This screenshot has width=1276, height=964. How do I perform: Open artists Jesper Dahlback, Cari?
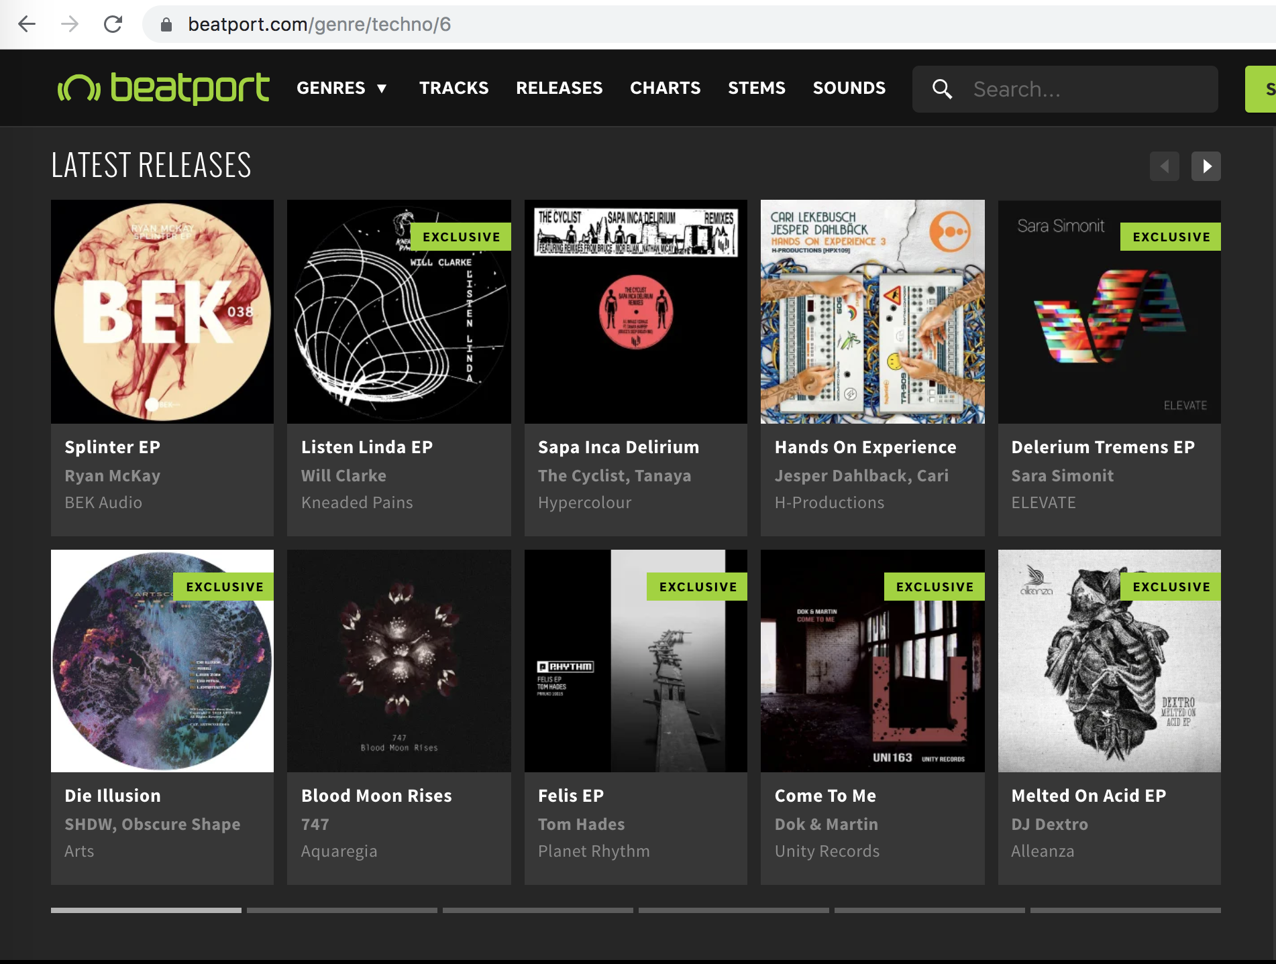(x=861, y=476)
